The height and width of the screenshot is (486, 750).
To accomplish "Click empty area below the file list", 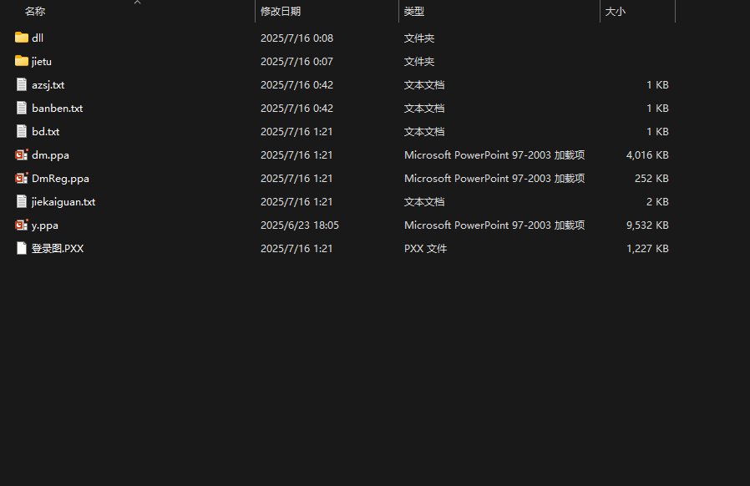I will tap(335, 373).
